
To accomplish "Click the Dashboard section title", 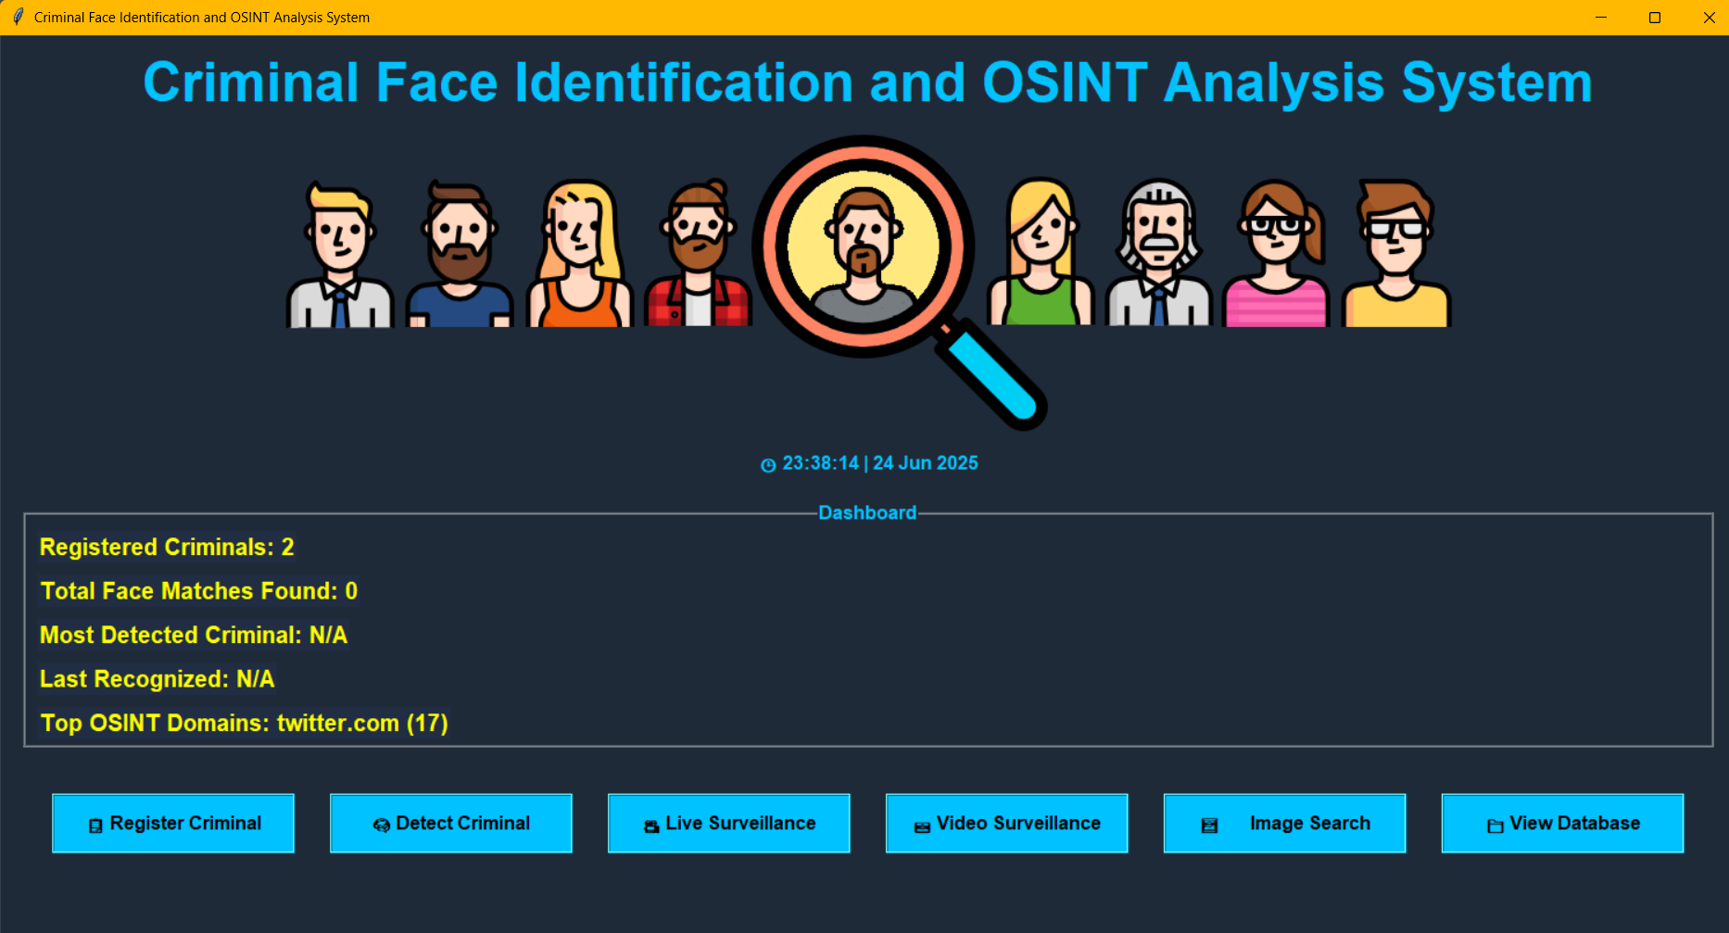I will coord(866,511).
